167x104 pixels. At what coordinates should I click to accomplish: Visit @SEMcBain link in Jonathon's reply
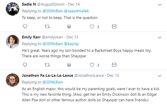coord(53,82)
